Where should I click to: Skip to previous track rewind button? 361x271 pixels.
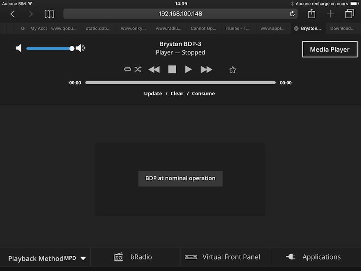154,69
